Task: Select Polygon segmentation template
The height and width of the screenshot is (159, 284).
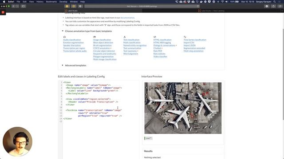Action: coord(103,57)
